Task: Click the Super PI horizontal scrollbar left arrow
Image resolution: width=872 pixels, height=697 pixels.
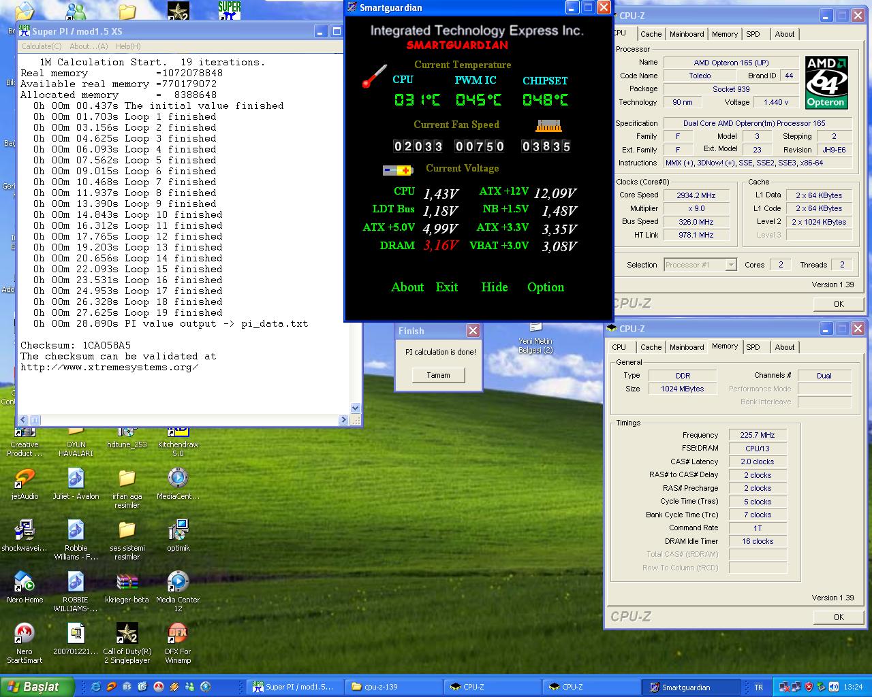Action: pos(23,420)
